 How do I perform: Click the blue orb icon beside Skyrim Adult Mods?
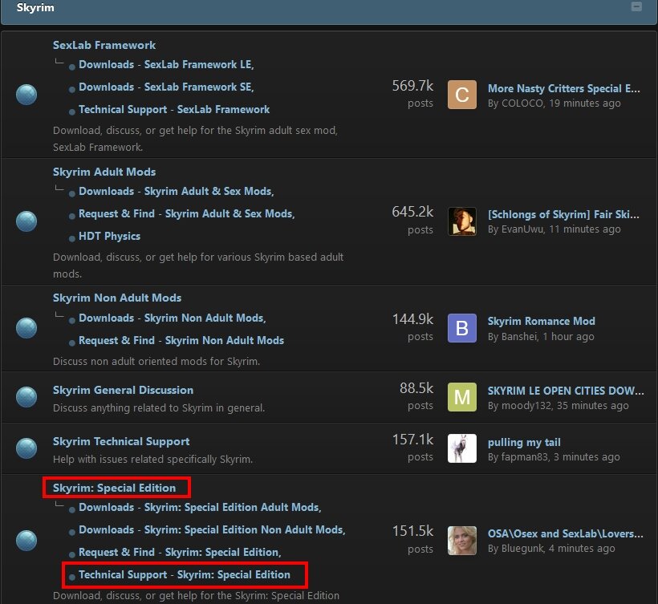26,221
